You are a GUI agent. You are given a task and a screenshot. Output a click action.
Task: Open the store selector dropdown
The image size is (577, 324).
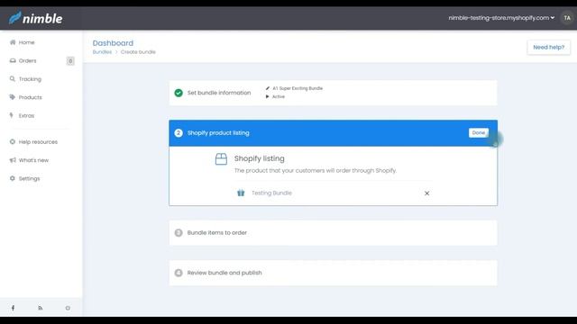[x=501, y=18]
